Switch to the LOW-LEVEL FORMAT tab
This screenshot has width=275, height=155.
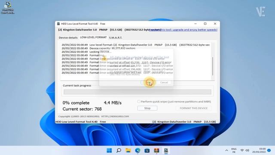[93, 37]
